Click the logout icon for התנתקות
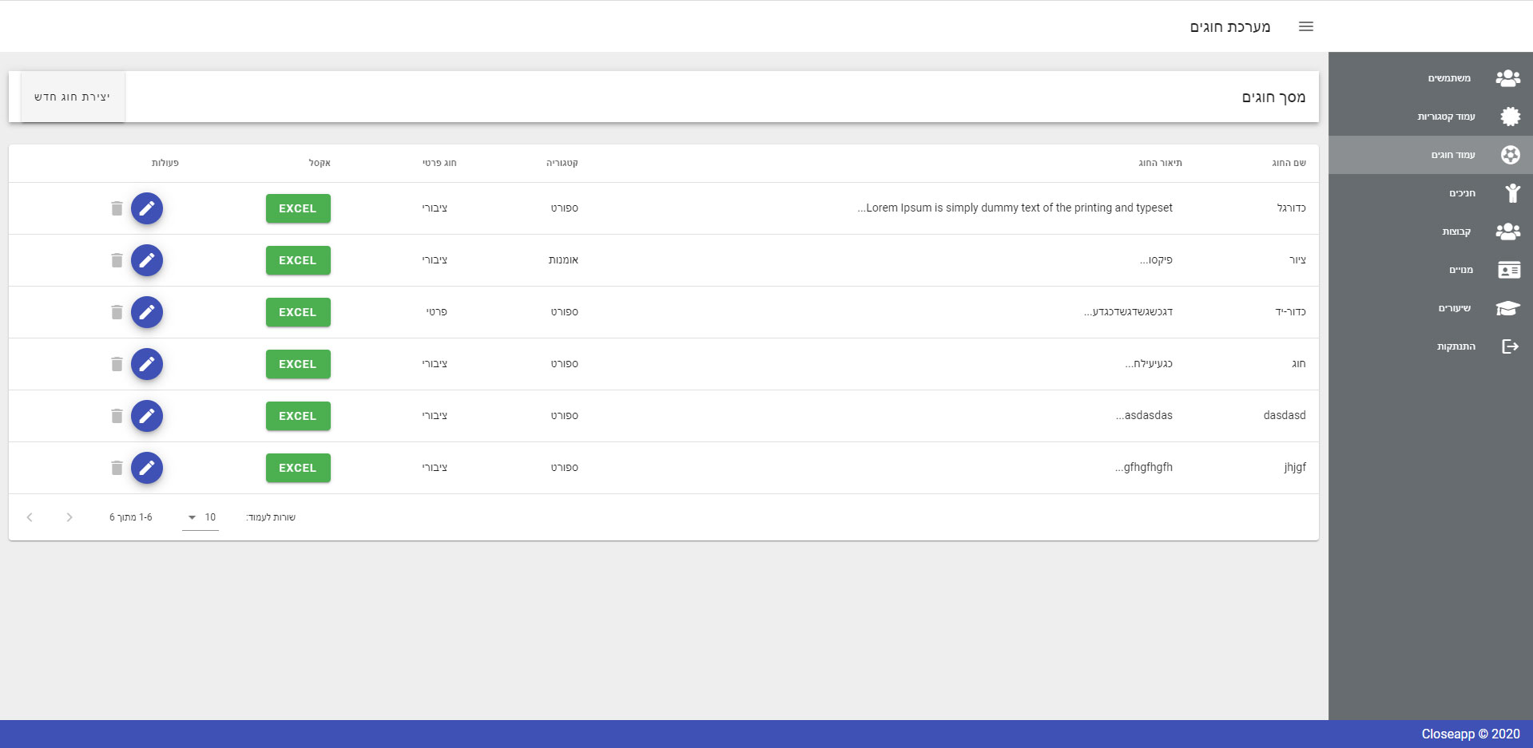 pyautogui.click(x=1509, y=346)
